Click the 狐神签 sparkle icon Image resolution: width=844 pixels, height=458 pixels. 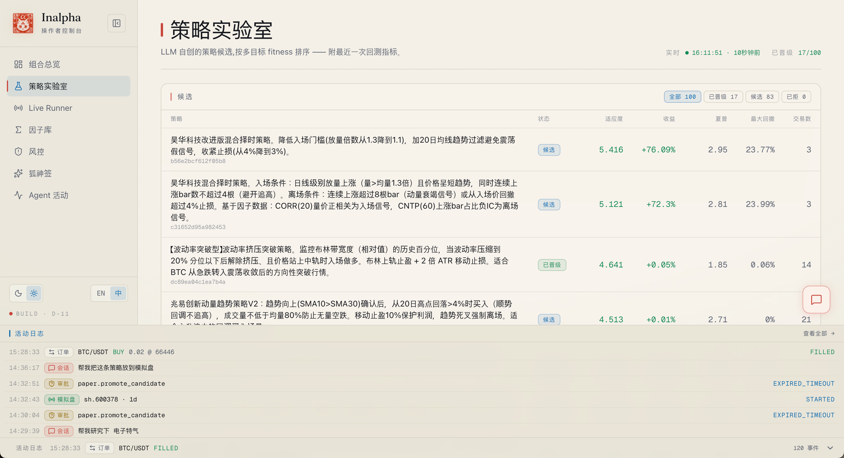(18, 173)
